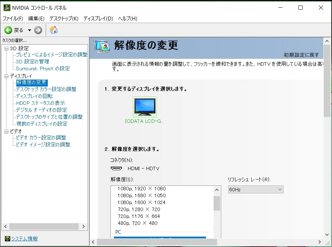Click main panel scroll up arrow
The height and width of the screenshot is (247, 332).
pyautogui.click(x=327, y=41)
